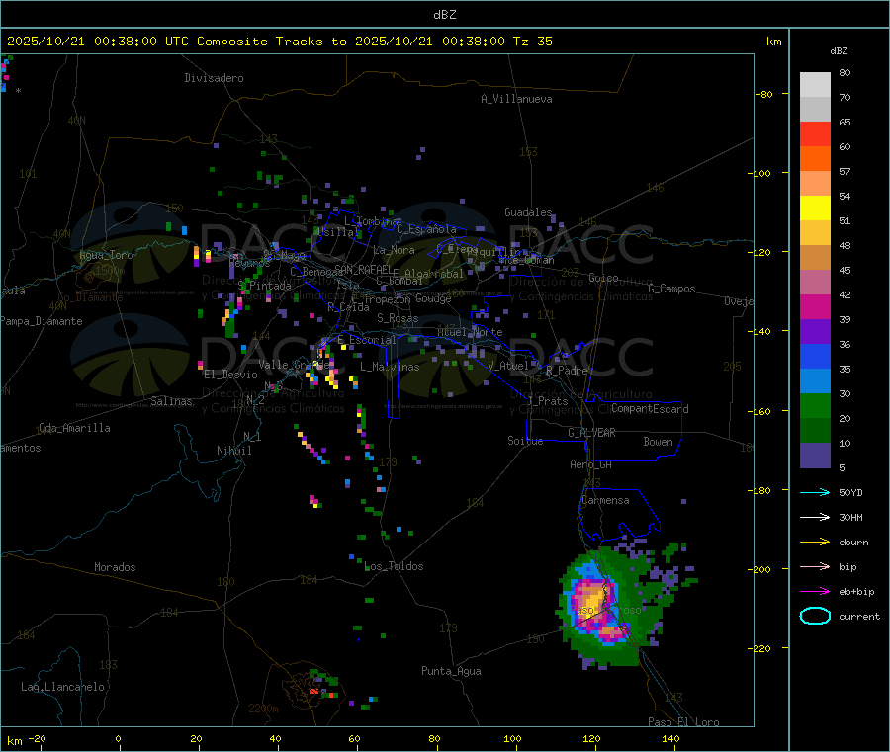Click the Morados map label
This screenshot has height=752, width=890.
coord(115,567)
